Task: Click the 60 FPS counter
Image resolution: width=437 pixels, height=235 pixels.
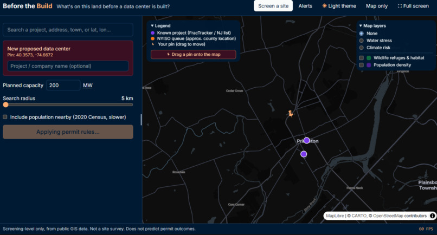Action: [x=426, y=229]
